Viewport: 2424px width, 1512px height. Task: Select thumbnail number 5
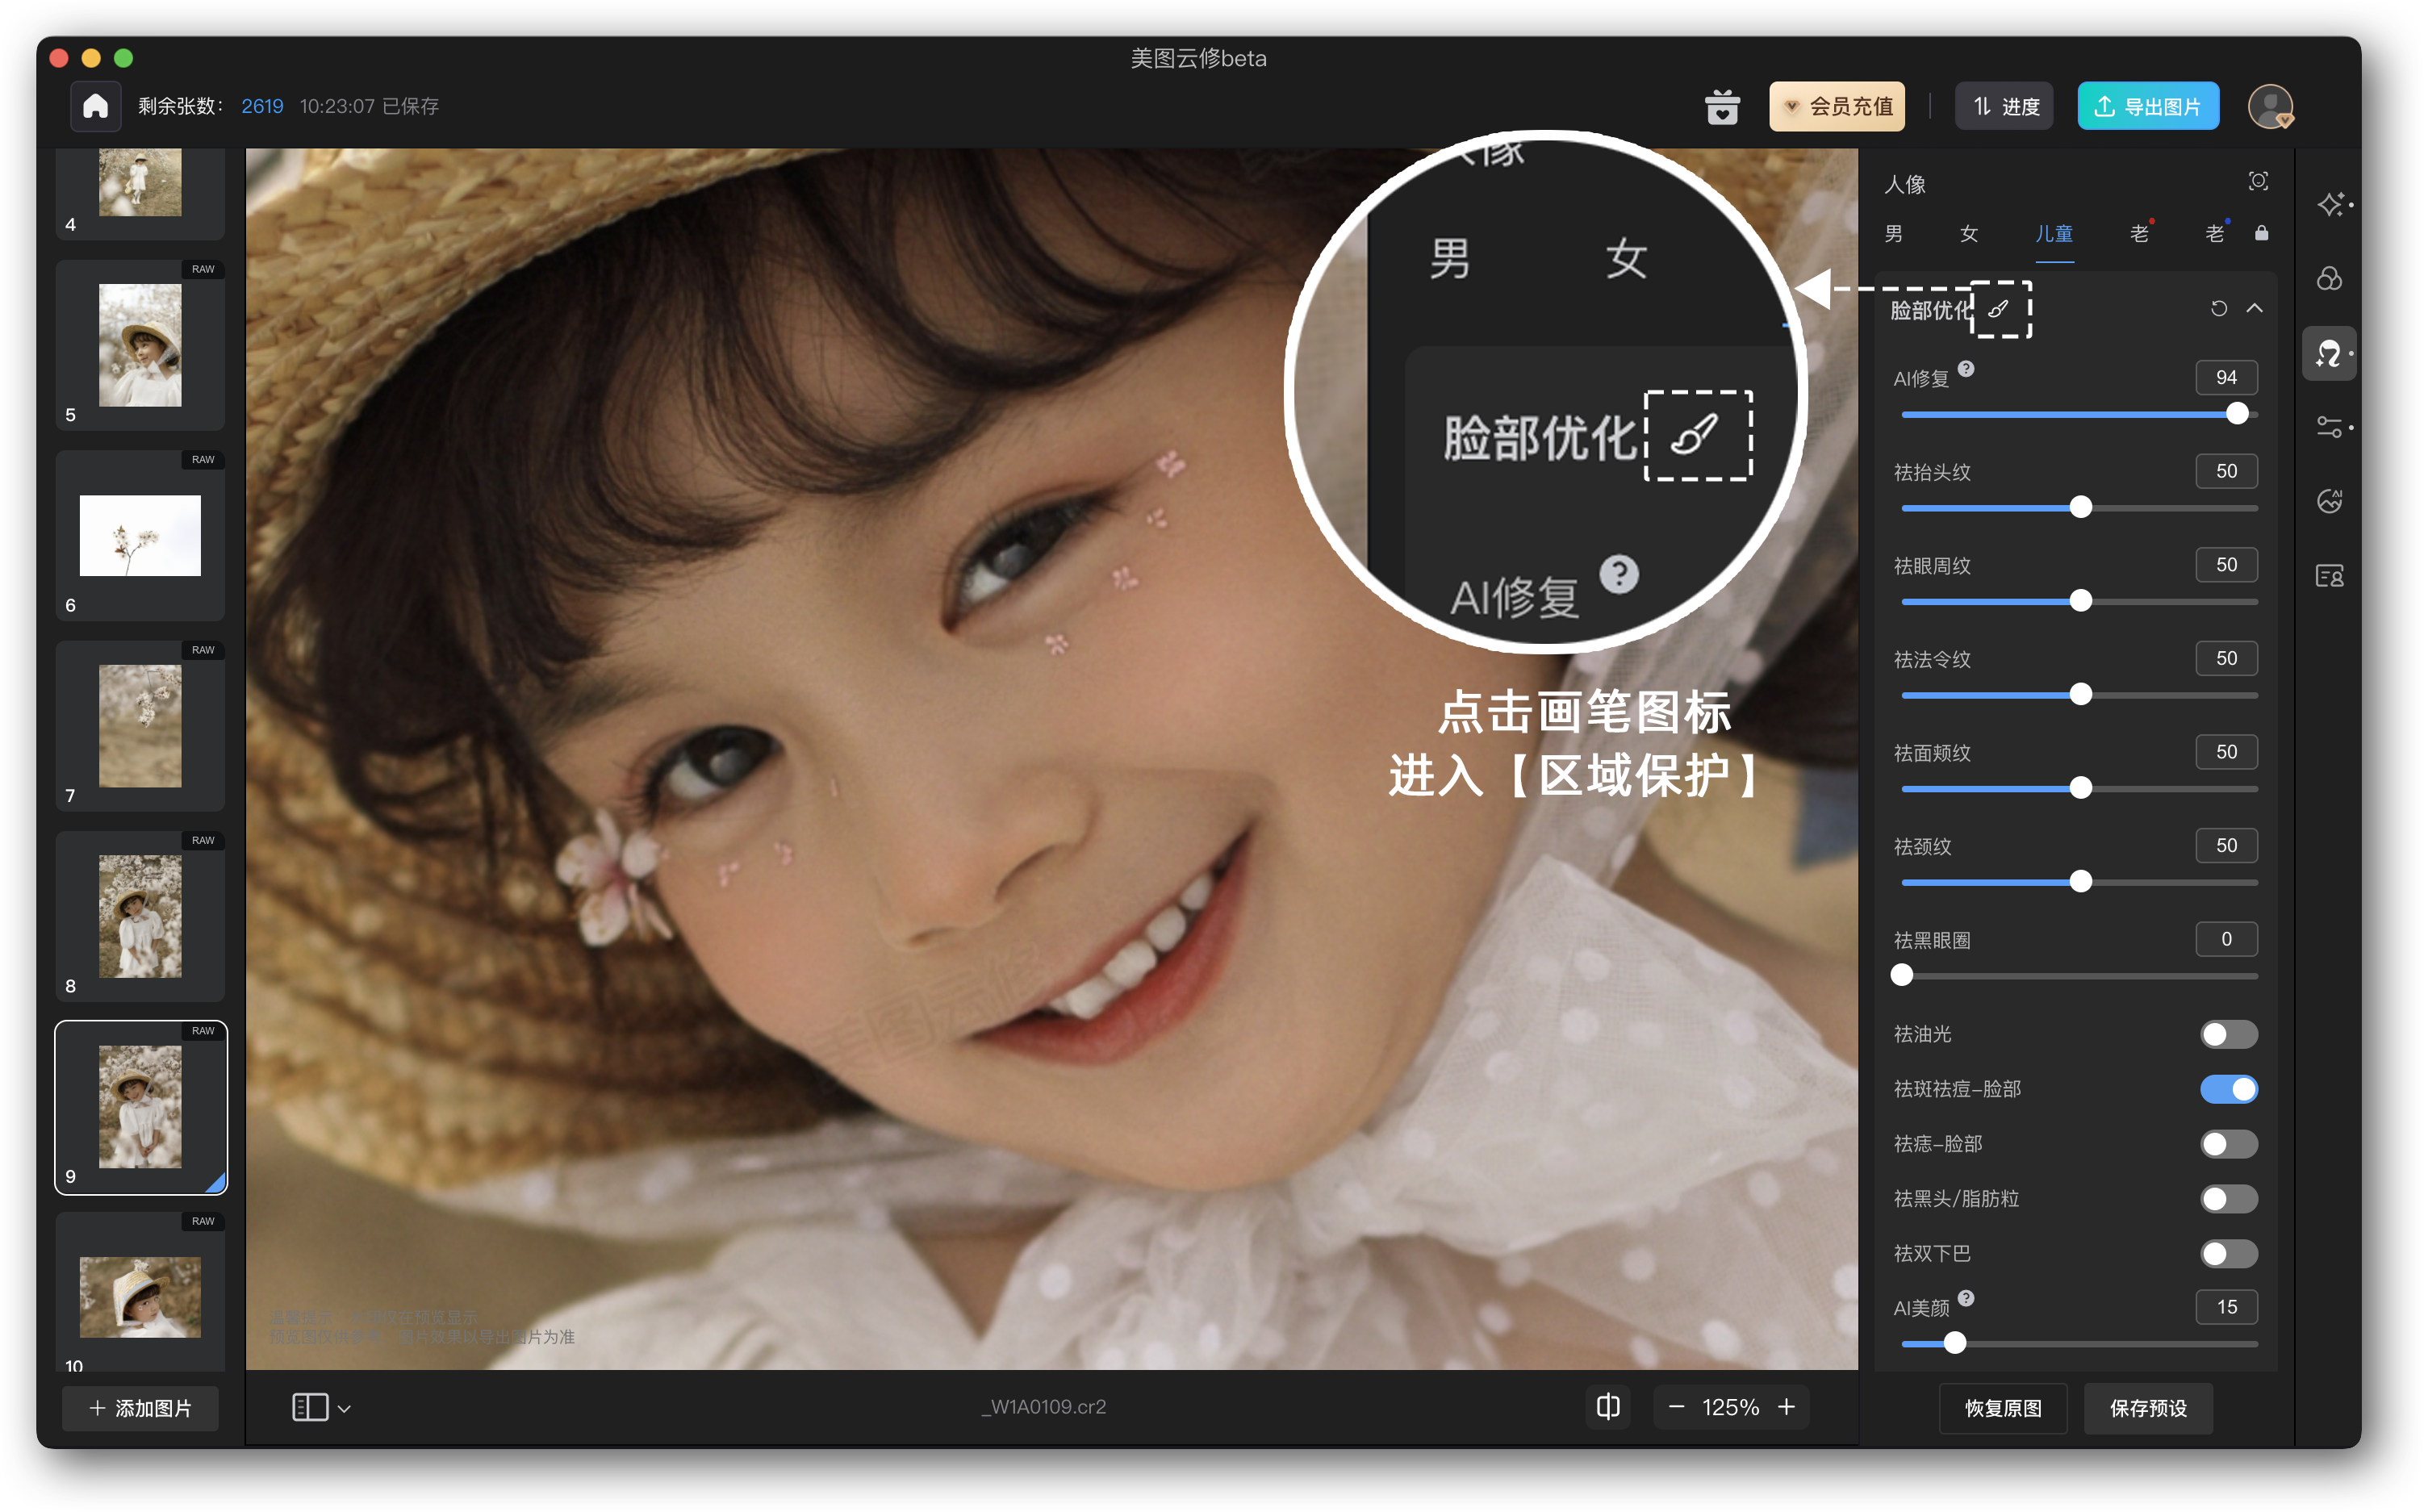[x=140, y=345]
